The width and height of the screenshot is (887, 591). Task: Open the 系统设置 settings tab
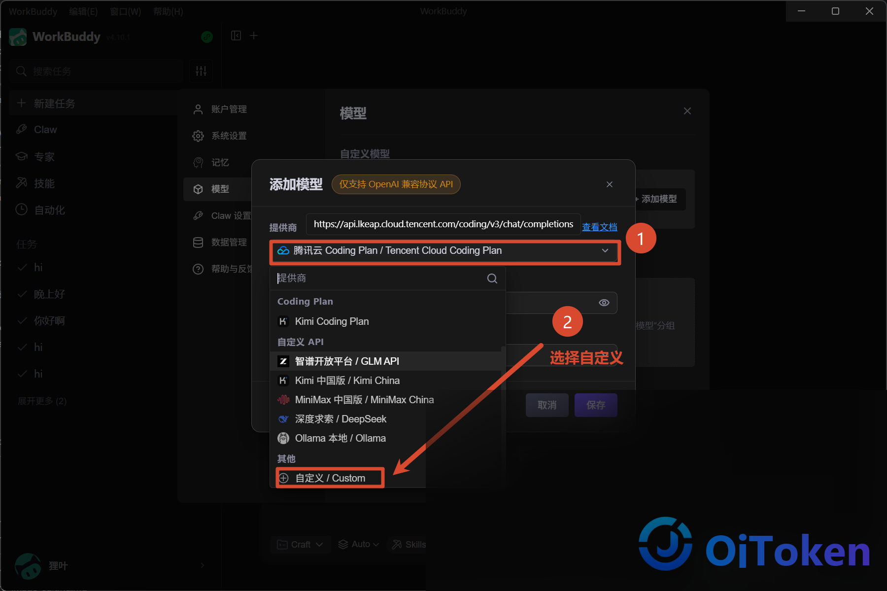[x=220, y=136]
